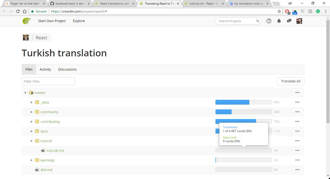Expand the warnings folder
The height and width of the screenshot is (179, 330).
point(31,160)
